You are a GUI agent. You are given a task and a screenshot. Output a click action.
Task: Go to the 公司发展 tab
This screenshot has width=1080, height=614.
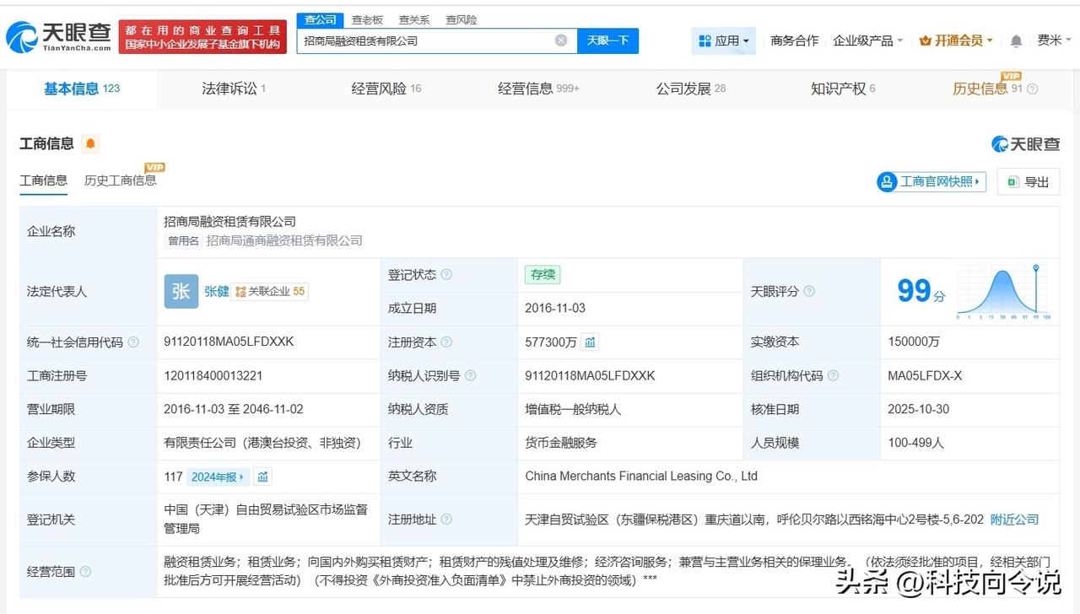coord(691,89)
